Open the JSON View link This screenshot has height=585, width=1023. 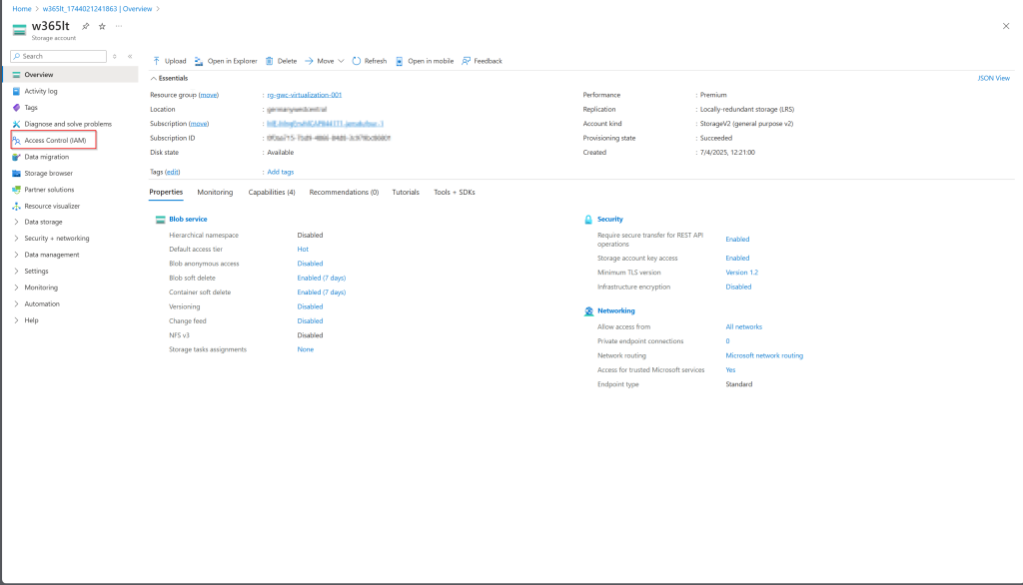(x=993, y=78)
